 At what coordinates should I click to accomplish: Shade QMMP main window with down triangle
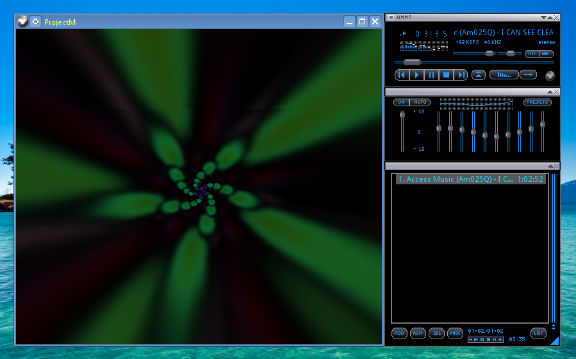point(543,18)
